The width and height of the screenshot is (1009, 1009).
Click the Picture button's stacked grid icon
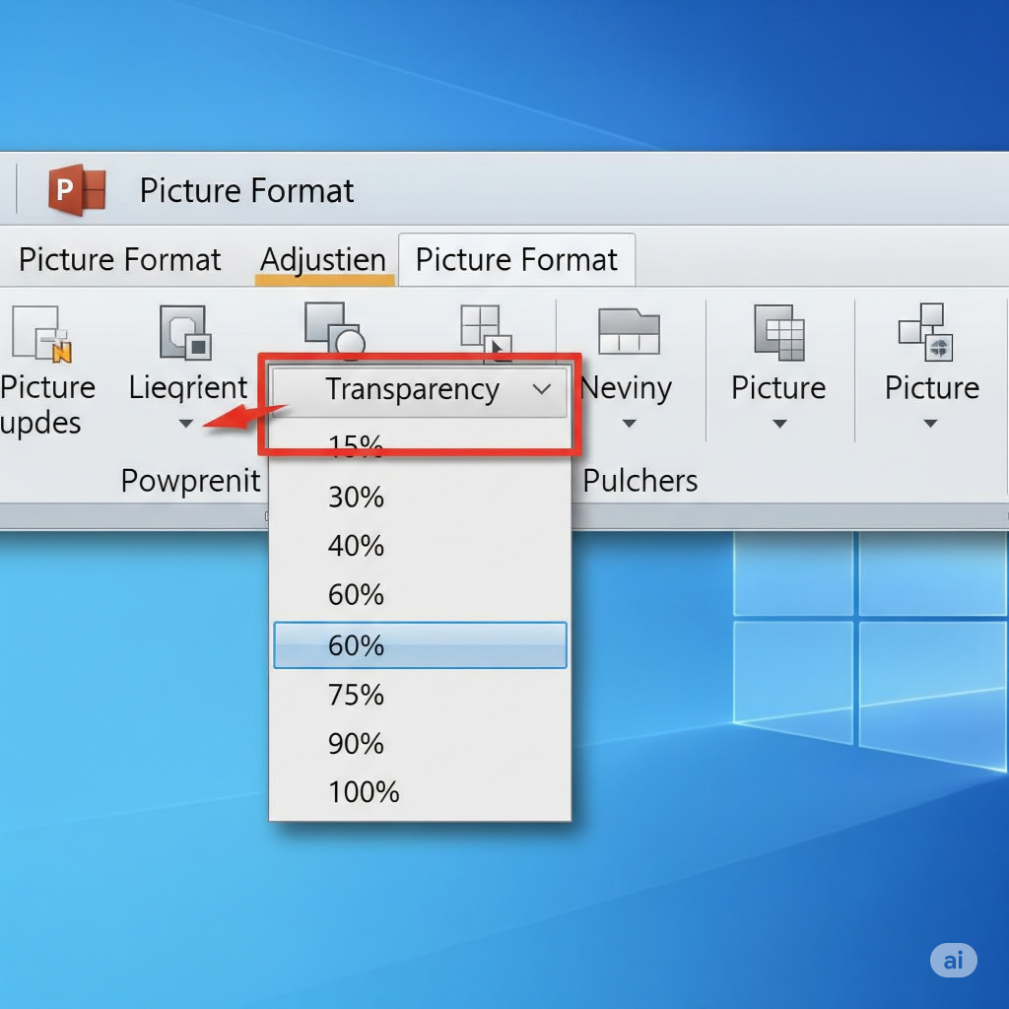779,332
